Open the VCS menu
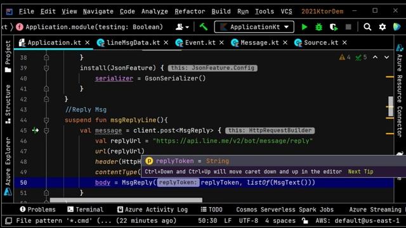 (286, 11)
